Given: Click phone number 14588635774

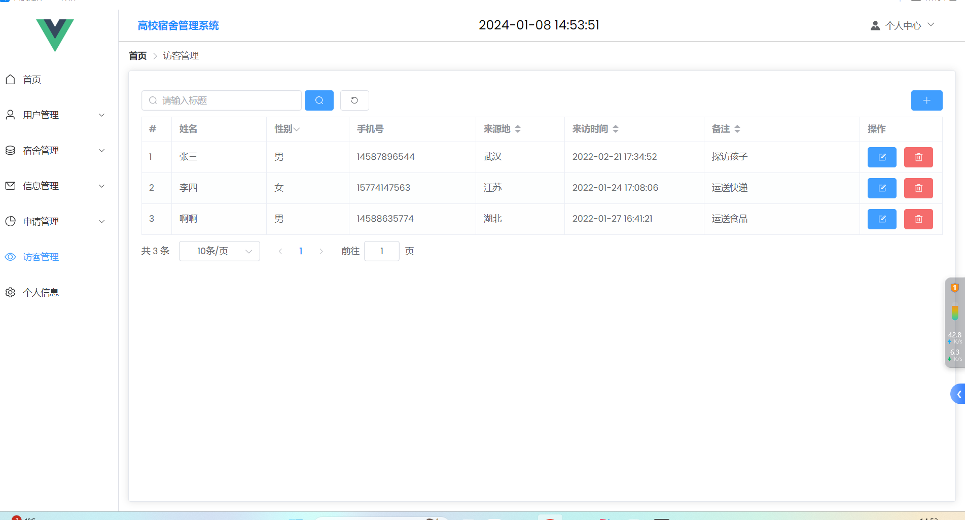Looking at the screenshot, I should (385, 219).
